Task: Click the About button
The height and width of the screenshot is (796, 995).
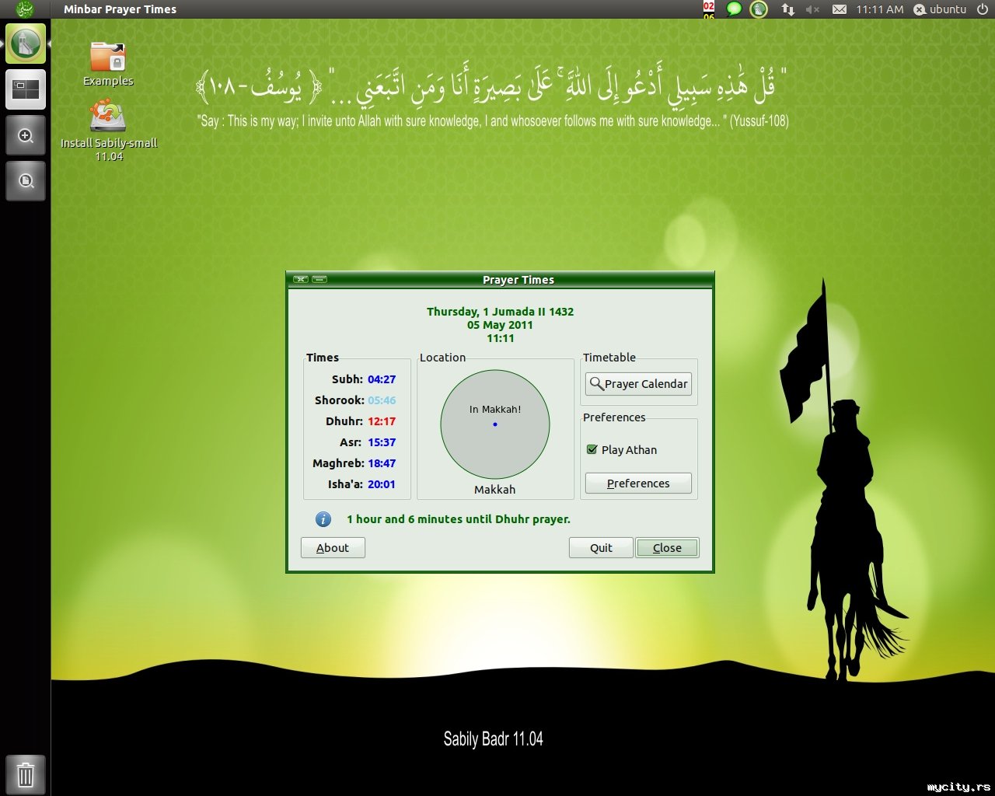Action: (x=333, y=548)
